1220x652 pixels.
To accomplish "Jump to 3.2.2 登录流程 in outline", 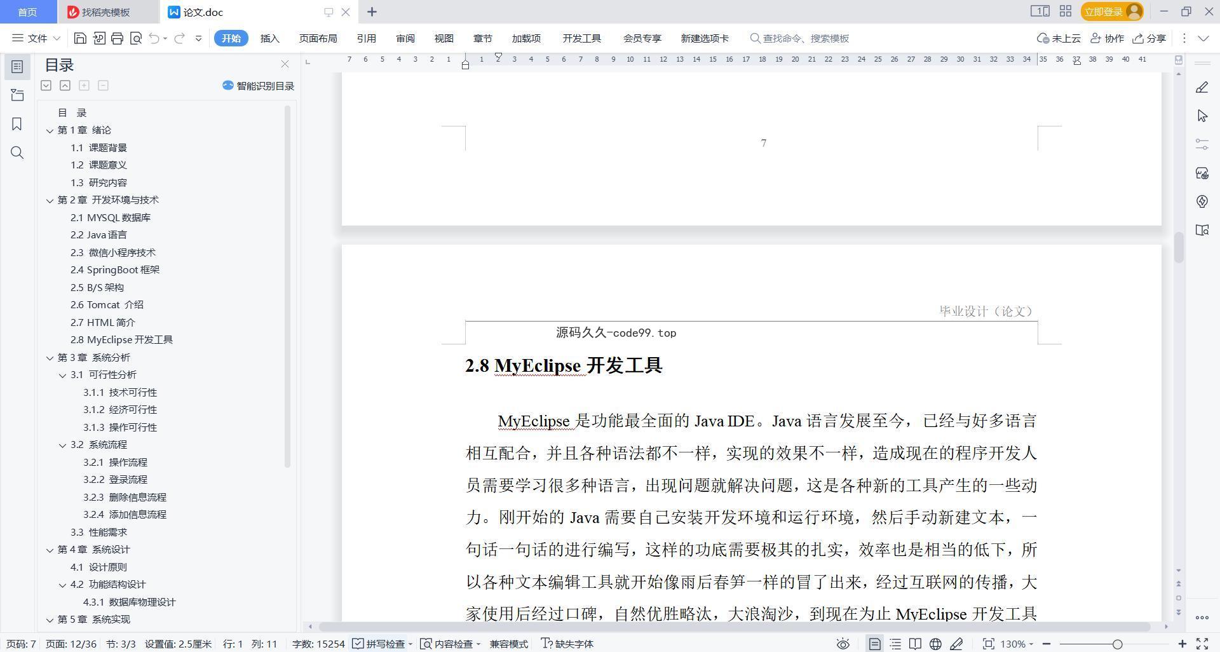I will click(115, 480).
